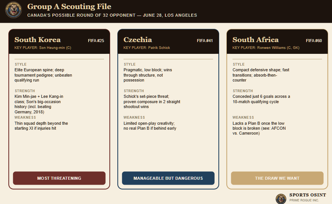This screenshot has width=332, height=204.
Task: Select the MANAGEABLE BUT DANGEROUS button
Action: 168,178
